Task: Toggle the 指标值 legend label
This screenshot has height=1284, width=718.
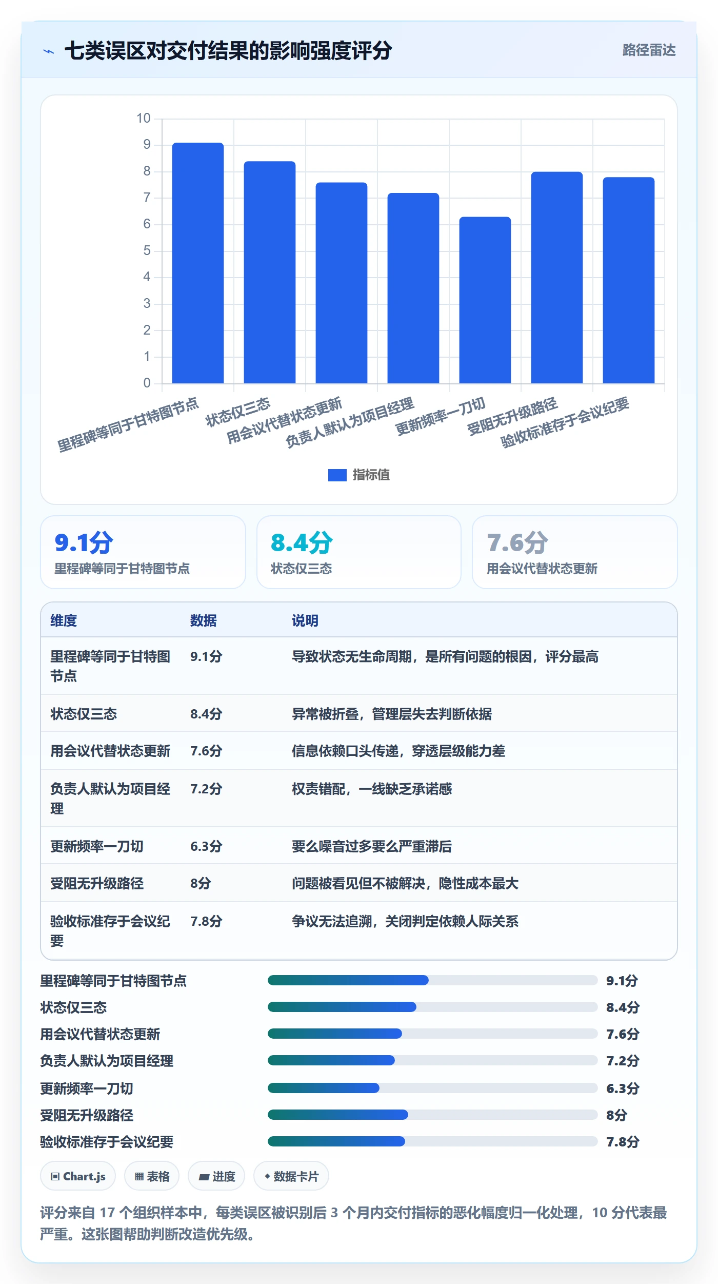Action: click(371, 475)
